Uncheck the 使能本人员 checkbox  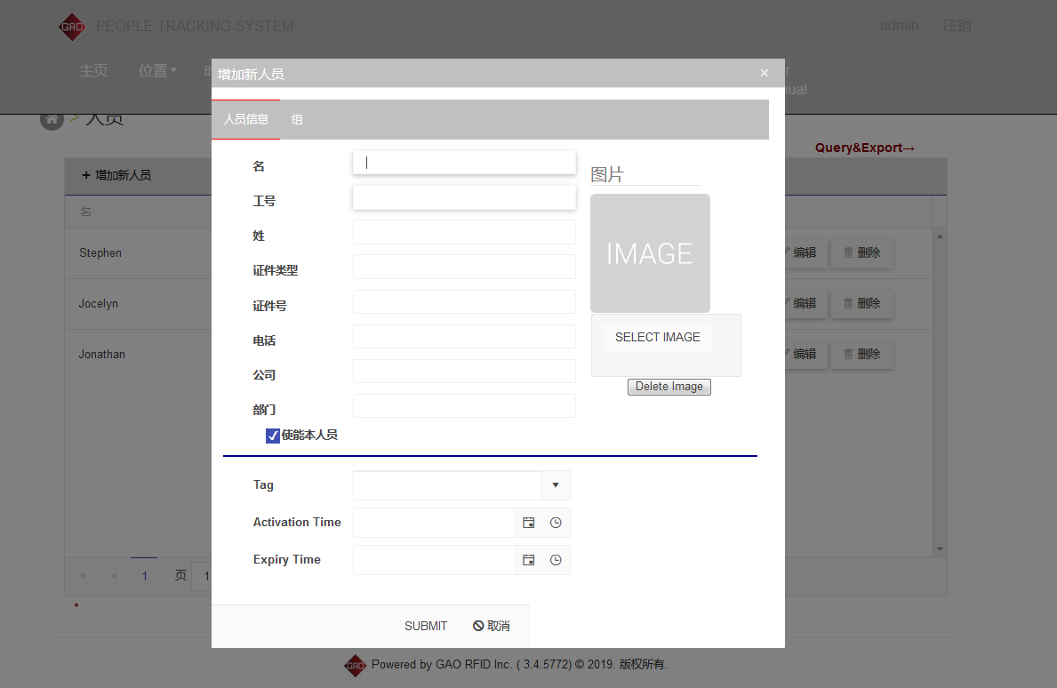(273, 436)
